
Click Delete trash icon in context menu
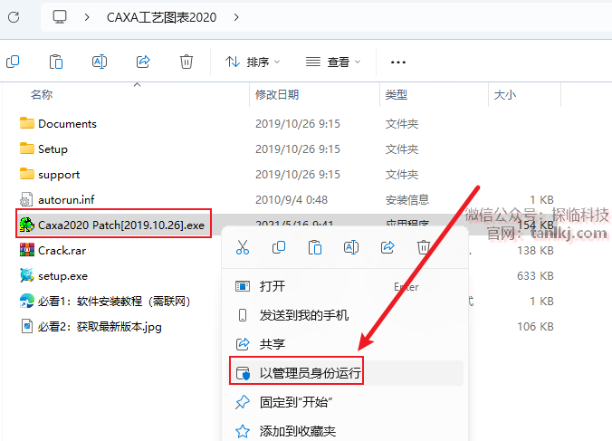[424, 247]
